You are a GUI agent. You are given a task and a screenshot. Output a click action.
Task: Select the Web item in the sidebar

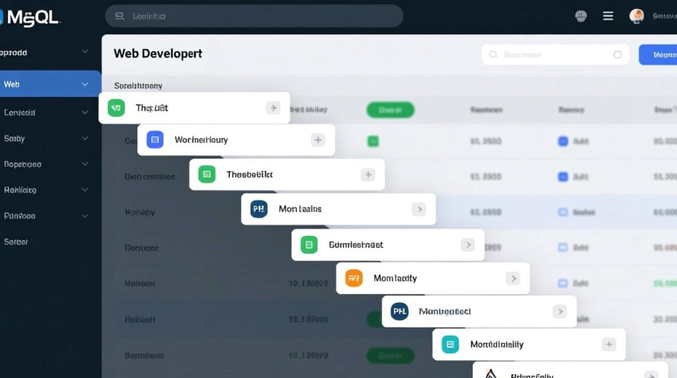click(12, 84)
